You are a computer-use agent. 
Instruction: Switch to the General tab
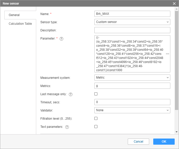click(14, 15)
